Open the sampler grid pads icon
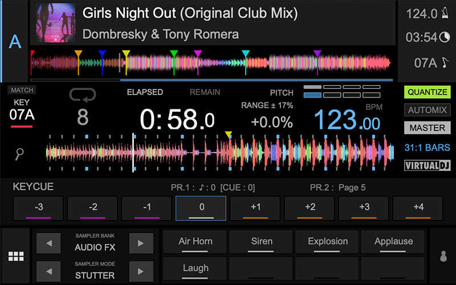The height and width of the screenshot is (285, 456). [x=16, y=256]
